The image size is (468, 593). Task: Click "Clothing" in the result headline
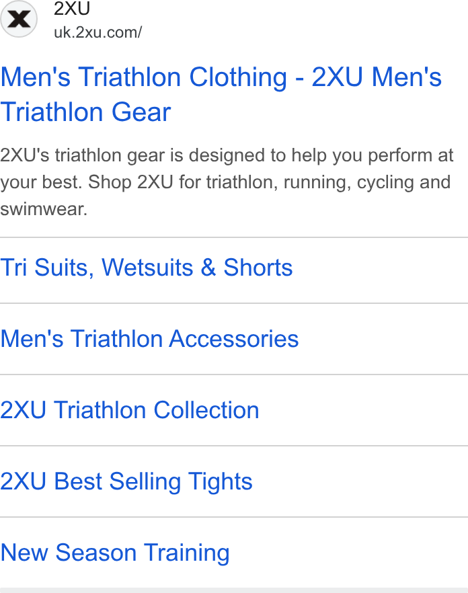[238, 77]
